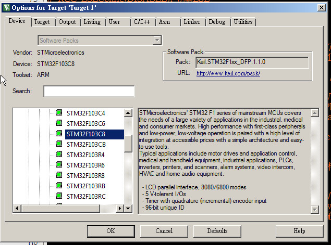This screenshot has height=245, width=331.
Task: Click the chip icon beside STM32F103C4
Action: click(x=59, y=112)
